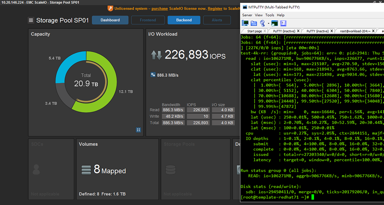Click the Read row IOPS value 226,883
The width and height of the screenshot is (384, 205).
[199, 110]
